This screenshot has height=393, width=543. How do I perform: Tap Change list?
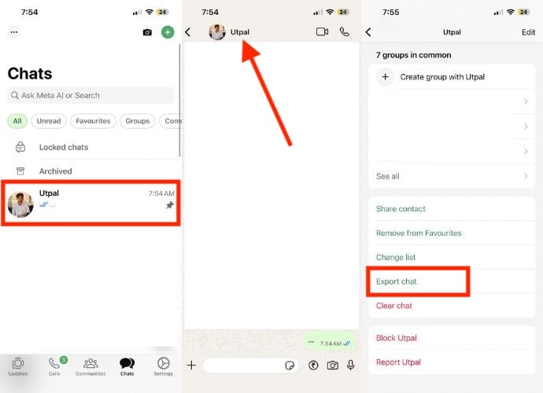point(452,257)
